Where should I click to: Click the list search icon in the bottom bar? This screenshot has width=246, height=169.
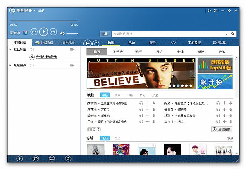[x=68, y=158]
